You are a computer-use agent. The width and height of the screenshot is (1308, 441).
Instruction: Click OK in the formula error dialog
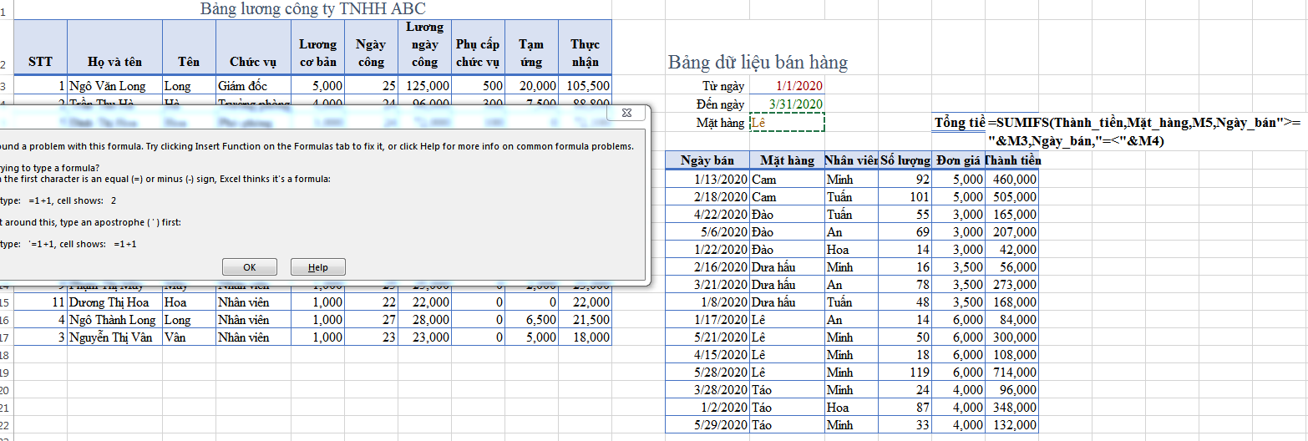pos(249,267)
